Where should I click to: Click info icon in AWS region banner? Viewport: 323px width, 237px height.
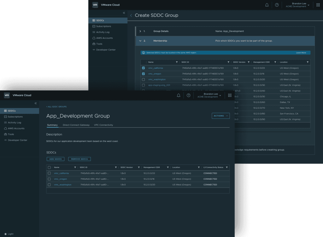pyautogui.click(x=144, y=53)
